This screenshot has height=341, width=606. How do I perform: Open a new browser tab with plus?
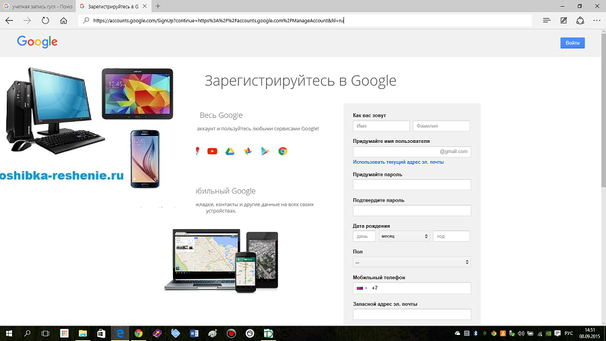coord(158,6)
